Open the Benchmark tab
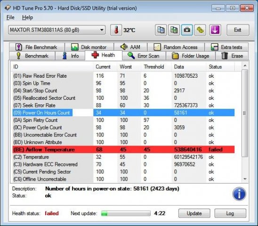The image size is (258, 226). [x=32, y=56]
